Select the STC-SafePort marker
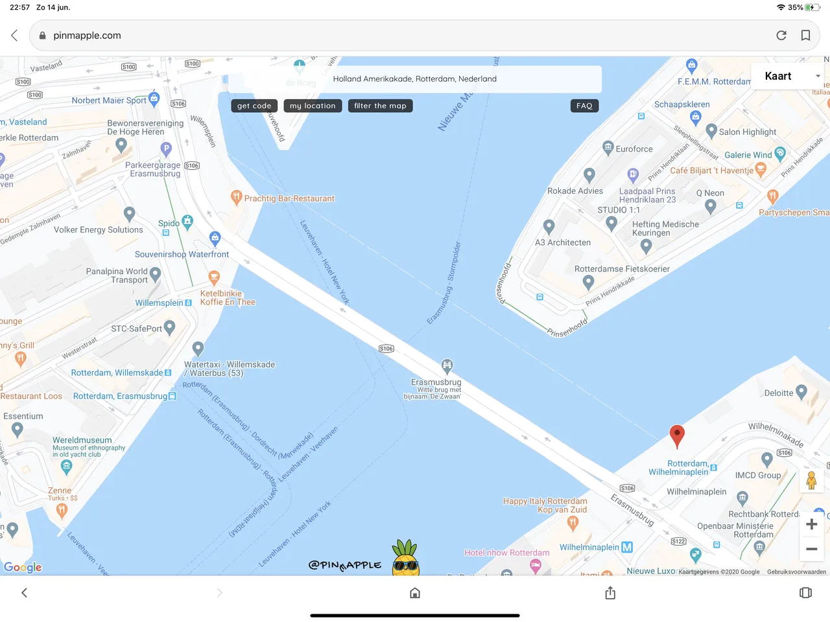The width and height of the screenshot is (830, 622). pyautogui.click(x=170, y=327)
